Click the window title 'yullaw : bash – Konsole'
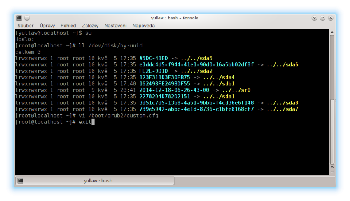The height and width of the screenshot is (201, 350). tap(175, 18)
